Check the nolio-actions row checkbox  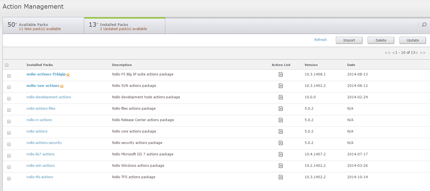pos(9,133)
